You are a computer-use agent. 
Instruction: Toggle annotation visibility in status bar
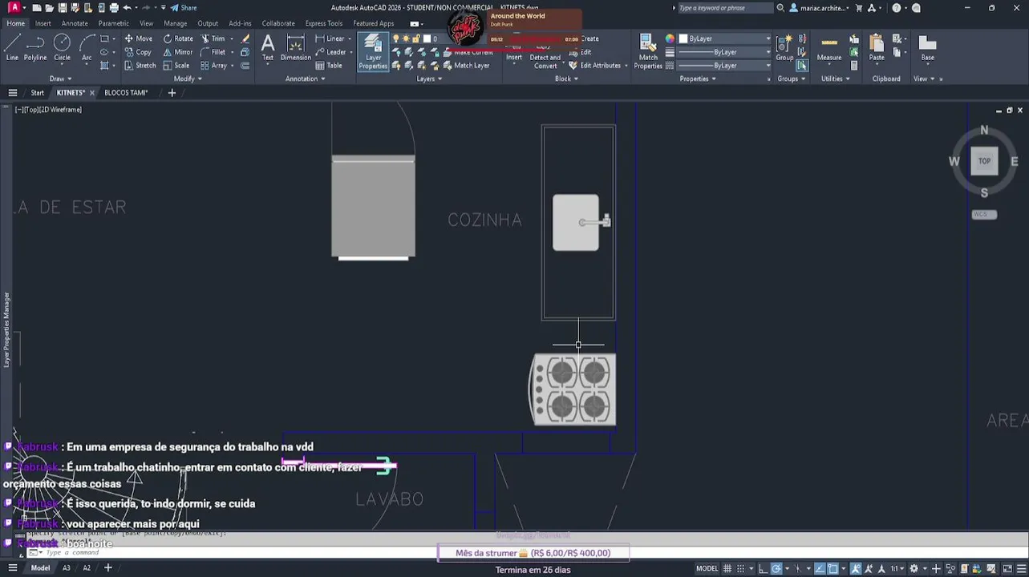(x=857, y=569)
